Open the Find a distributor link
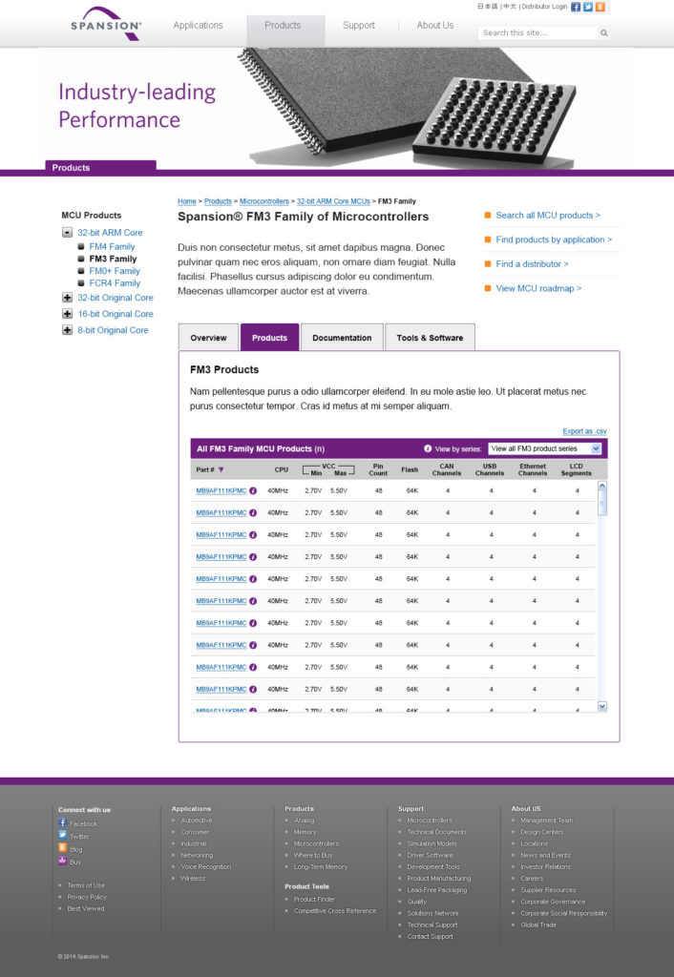The image size is (674, 977). point(532,264)
